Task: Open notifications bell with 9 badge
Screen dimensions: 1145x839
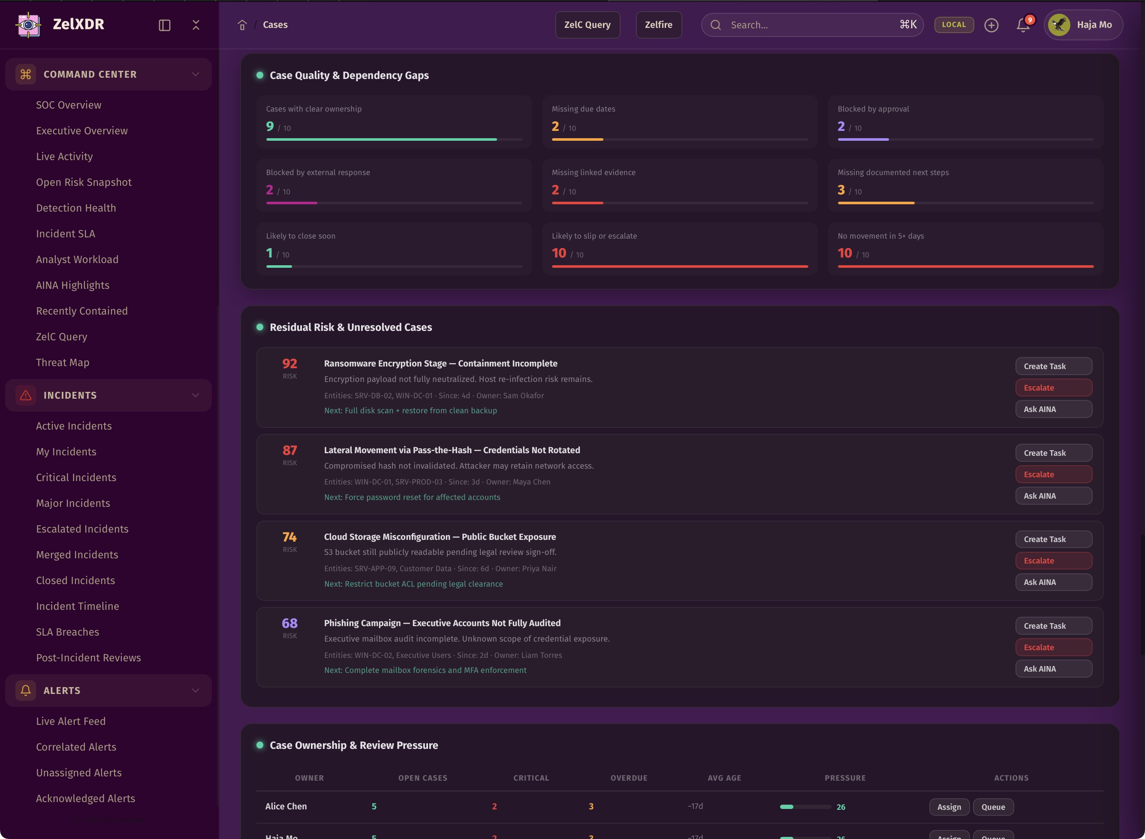Action: pos(1023,25)
